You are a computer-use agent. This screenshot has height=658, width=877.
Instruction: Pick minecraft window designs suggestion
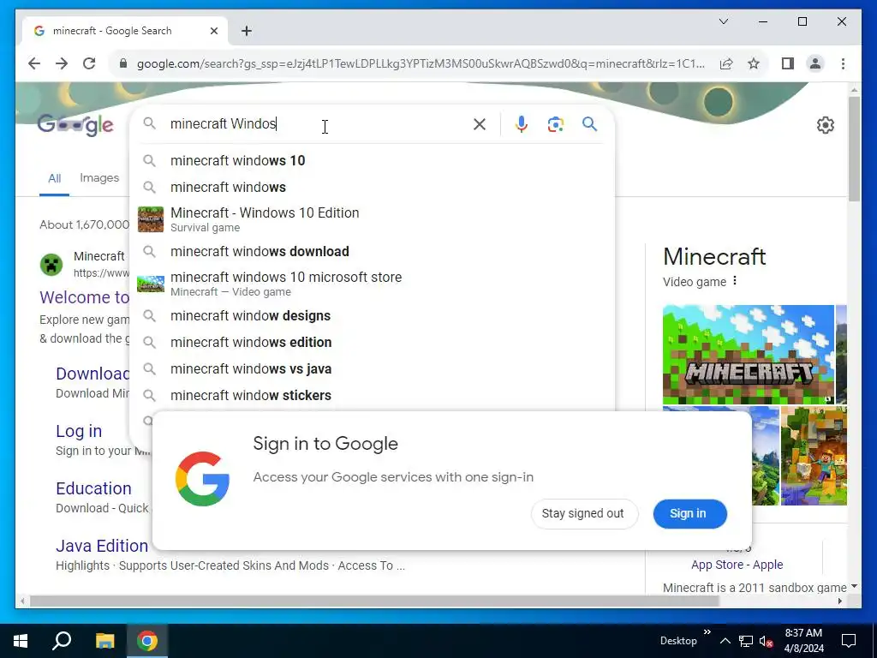(x=372, y=315)
